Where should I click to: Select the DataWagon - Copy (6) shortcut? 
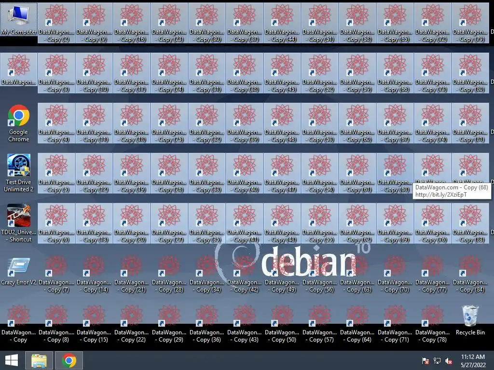[x=56, y=224]
